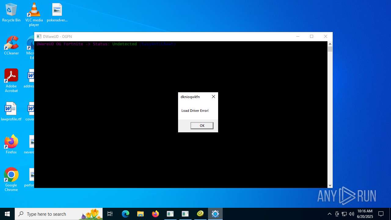Open the Meet Now tray icon
The width and height of the screenshot is (391, 220).
coord(337,214)
